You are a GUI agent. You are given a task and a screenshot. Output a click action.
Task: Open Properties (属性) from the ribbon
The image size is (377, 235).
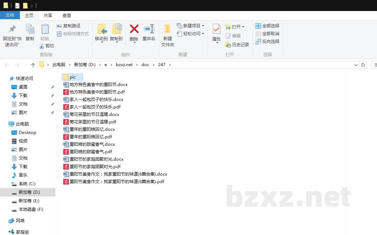coord(216,29)
